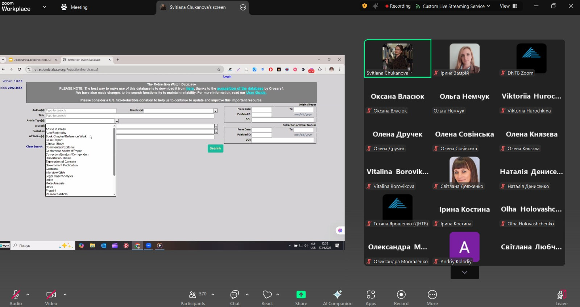Open Outlook icon in shared taskbar
The height and width of the screenshot is (307, 580).
coord(104,246)
